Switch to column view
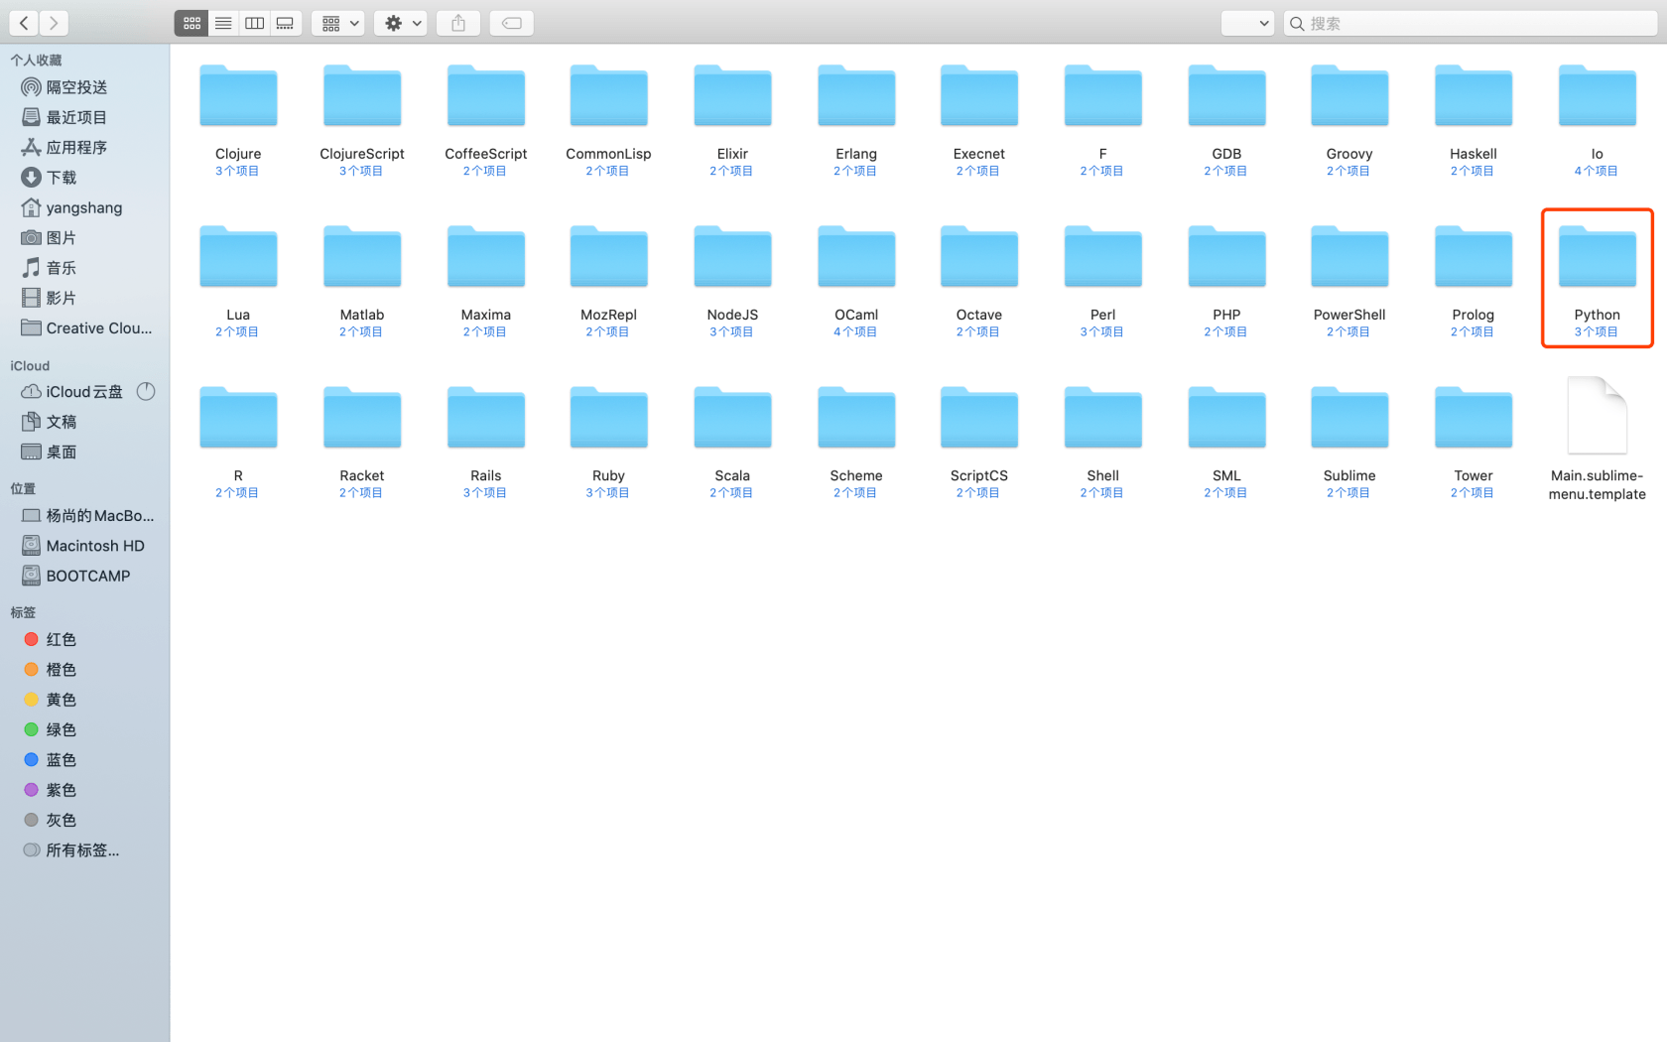This screenshot has width=1667, height=1042. point(254,23)
